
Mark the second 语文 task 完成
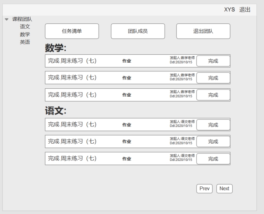213,141
